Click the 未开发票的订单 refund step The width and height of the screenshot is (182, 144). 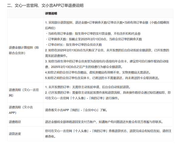(88, 87)
